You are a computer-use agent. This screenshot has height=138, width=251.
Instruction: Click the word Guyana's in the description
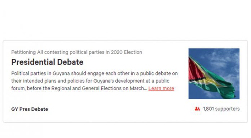click(x=104, y=81)
